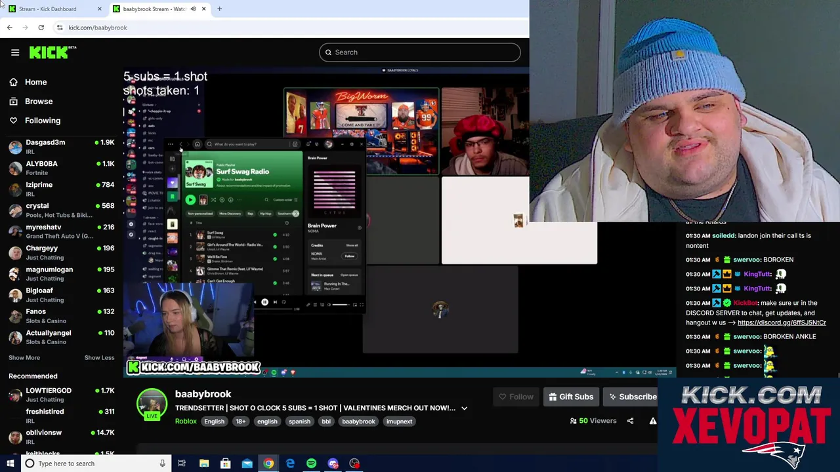
Task: Open the Windows Start menu
Action: [10, 463]
